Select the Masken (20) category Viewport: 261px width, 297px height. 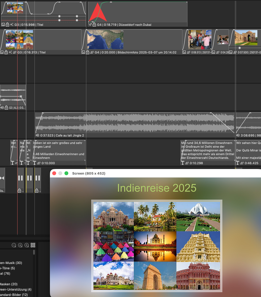(9, 284)
